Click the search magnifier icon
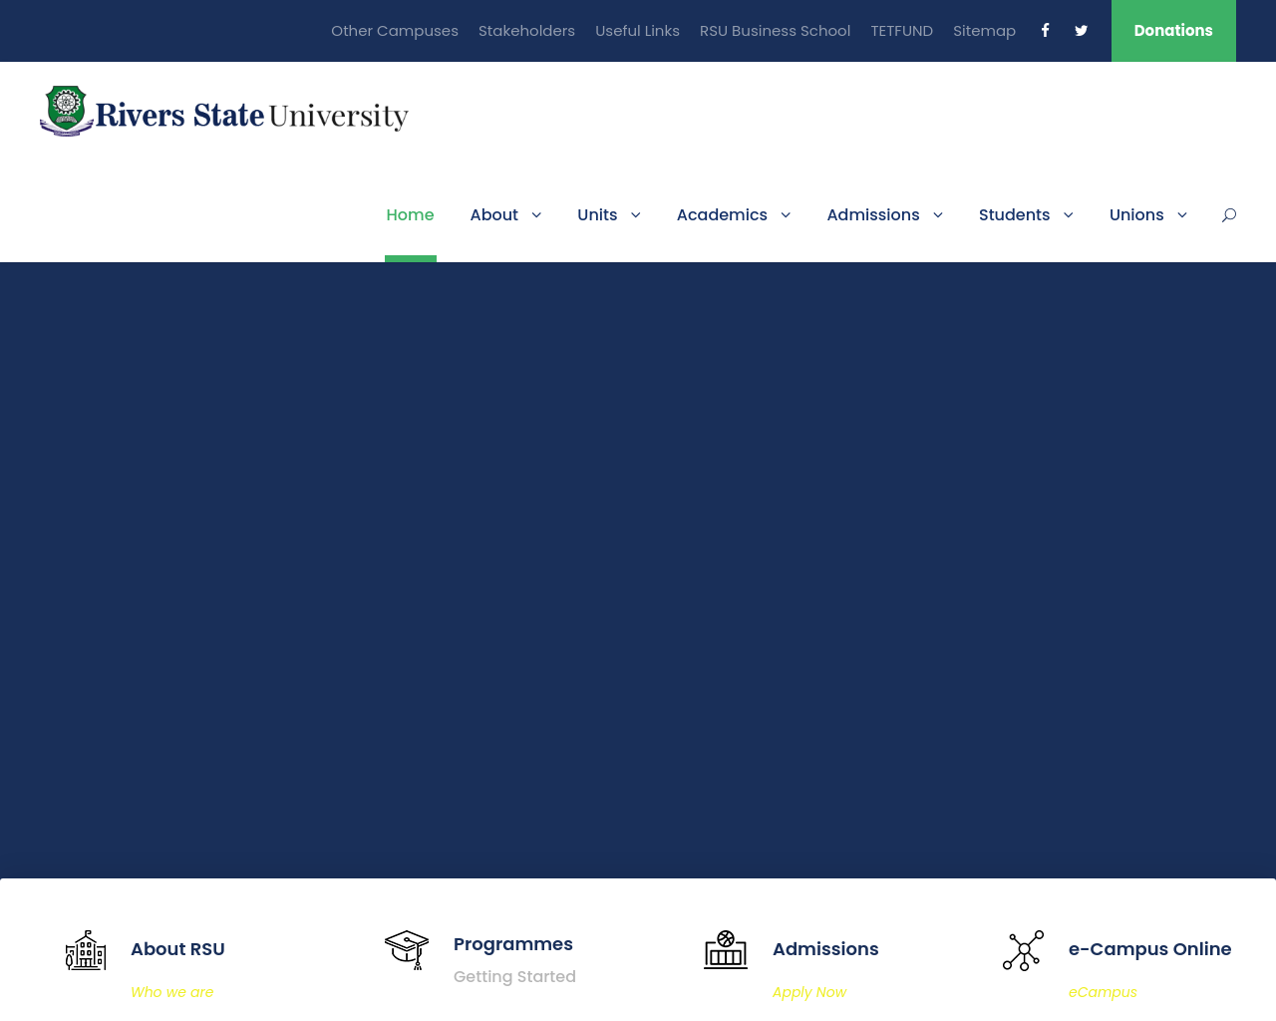 click(1229, 214)
